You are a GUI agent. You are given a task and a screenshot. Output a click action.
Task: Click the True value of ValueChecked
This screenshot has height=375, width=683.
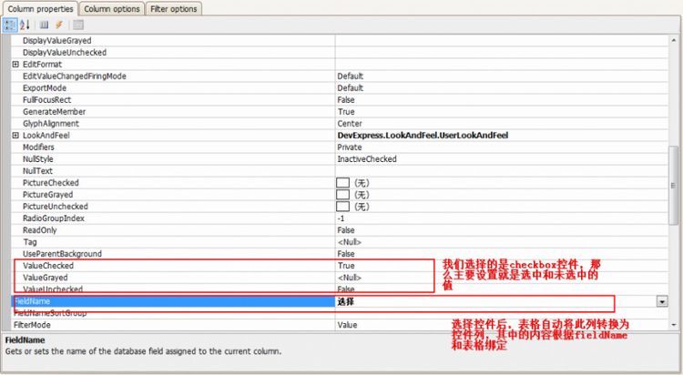pos(346,266)
